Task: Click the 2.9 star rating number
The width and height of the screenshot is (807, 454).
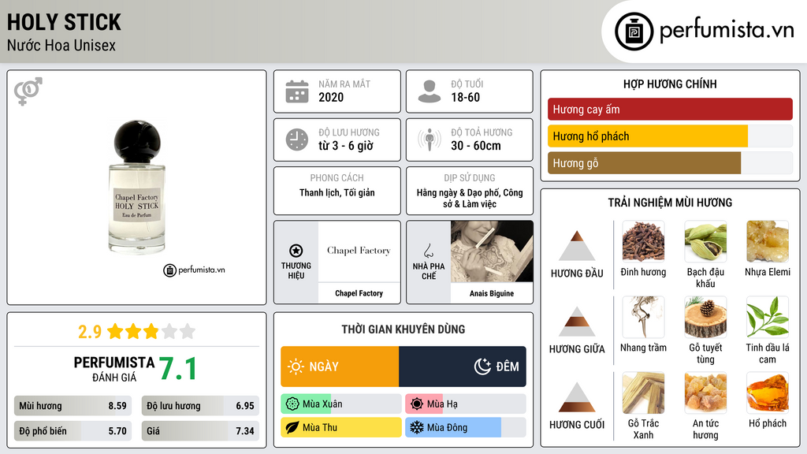Action: pos(90,332)
